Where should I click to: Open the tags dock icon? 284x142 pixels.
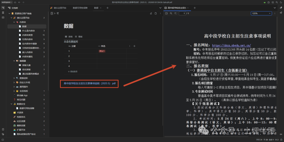click(x=3, y=134)
